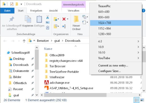Image resolution: width=146 pixels, height=103 pixels.
Task: Click the Einfügen clipboard icon
Action: point(39,19)
